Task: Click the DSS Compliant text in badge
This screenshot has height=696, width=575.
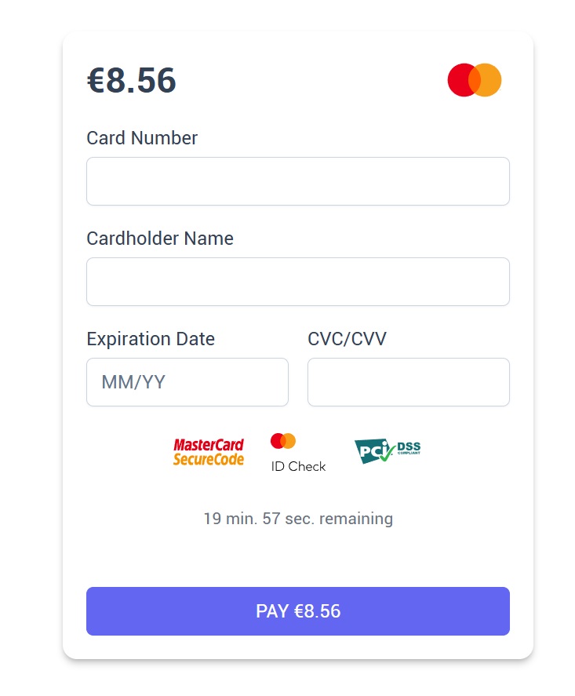Action: (x=409, y=447)
